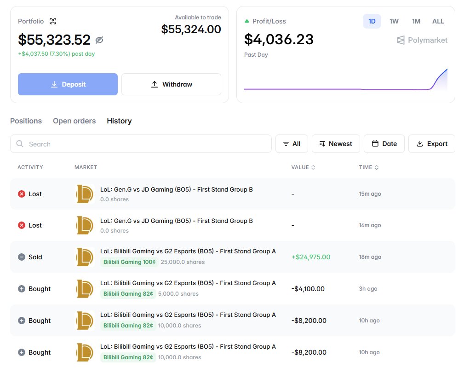This screenshot has width=464, height=368.
Task: Open the Gen.G vs JD Gaming market from 15m ago
Action: click(177, 189)
